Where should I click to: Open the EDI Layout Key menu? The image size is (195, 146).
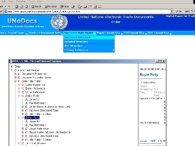coord(135,33)
